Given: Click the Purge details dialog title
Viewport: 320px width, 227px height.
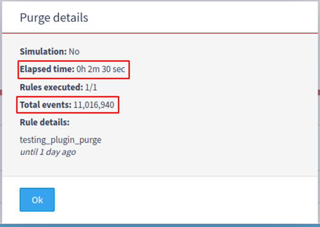Looking at the screenshot, I should [54, 17].
